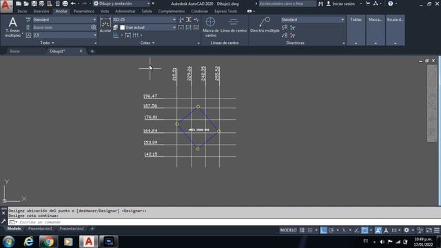Viewport: 441px width, 248px height.
Task: Click the continue dimension icon in Cotas row
Action: 136,35
